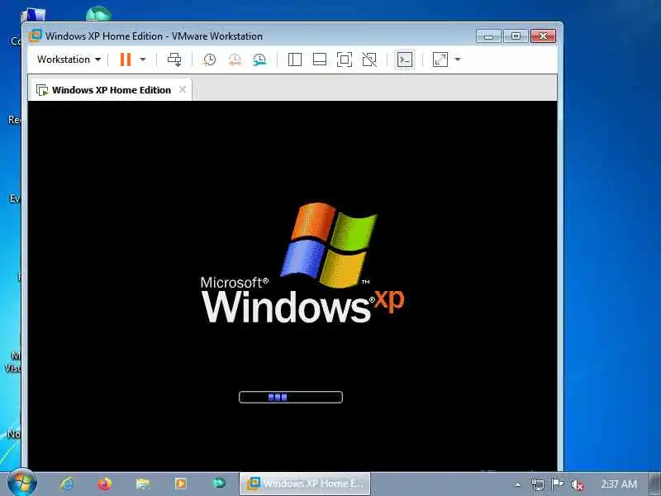Select the VMware Workstation taskbar button
This screenshot has height=496, width=661.
(305, 484)
